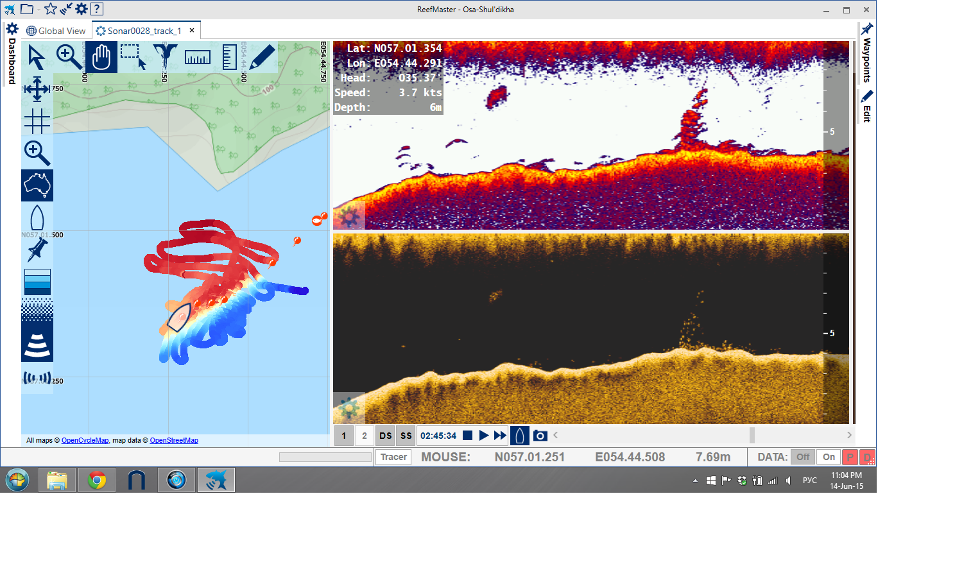Image resolution: width=964 pixels, height=580 pixels.
Task: Take a sonar snapshot with the camera icon
Action: (540, 436)
